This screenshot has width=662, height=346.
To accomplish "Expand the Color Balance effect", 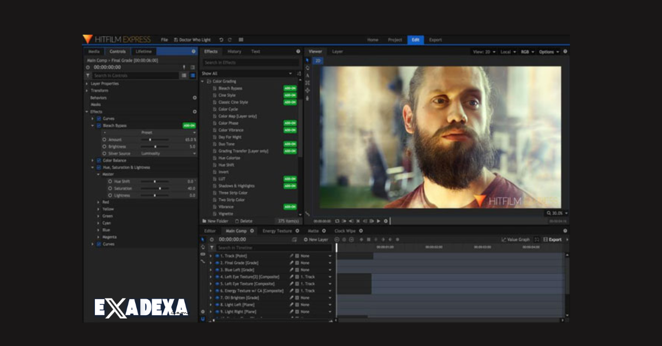I will [x=92, y=160].
